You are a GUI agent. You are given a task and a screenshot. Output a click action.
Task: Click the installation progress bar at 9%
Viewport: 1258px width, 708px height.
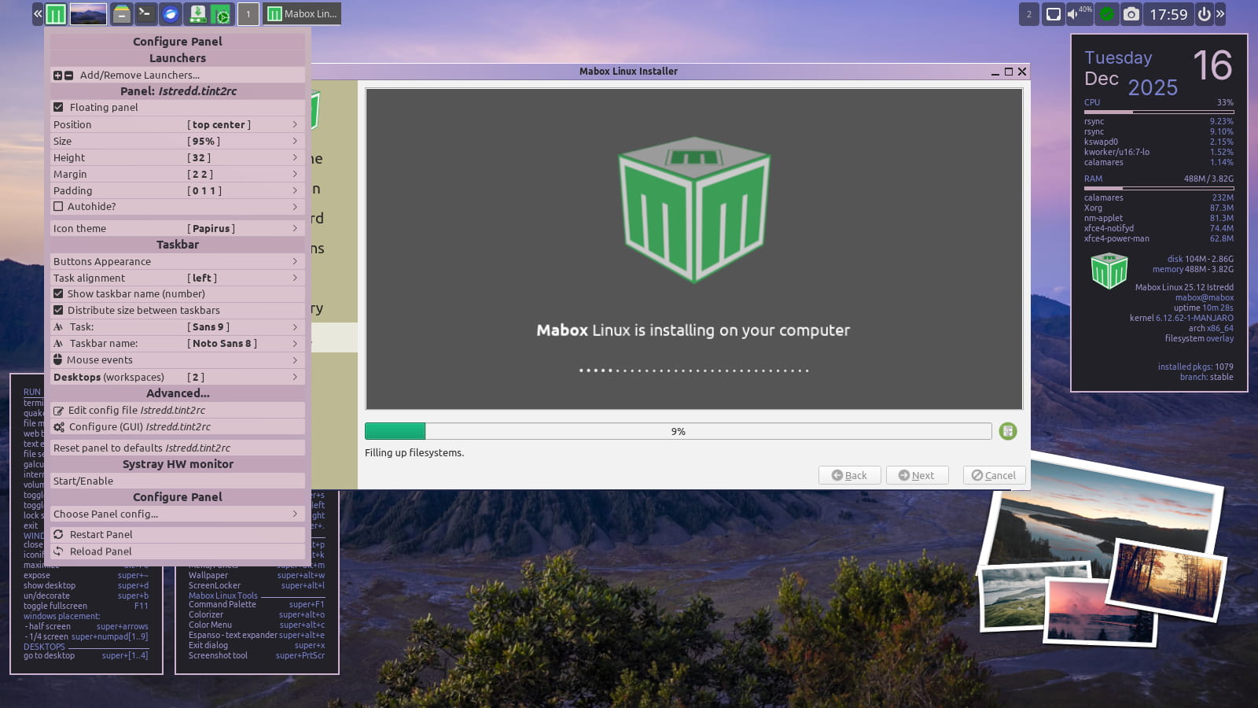click(678, 431)
